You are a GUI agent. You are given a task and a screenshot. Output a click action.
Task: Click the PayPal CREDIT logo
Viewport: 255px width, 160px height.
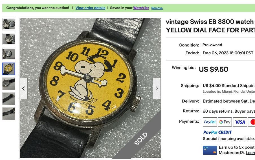[x=217, y=132]
